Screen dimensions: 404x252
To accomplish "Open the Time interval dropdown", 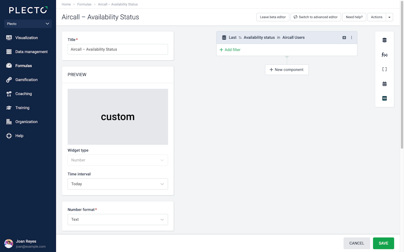I will tap(118, 184).
